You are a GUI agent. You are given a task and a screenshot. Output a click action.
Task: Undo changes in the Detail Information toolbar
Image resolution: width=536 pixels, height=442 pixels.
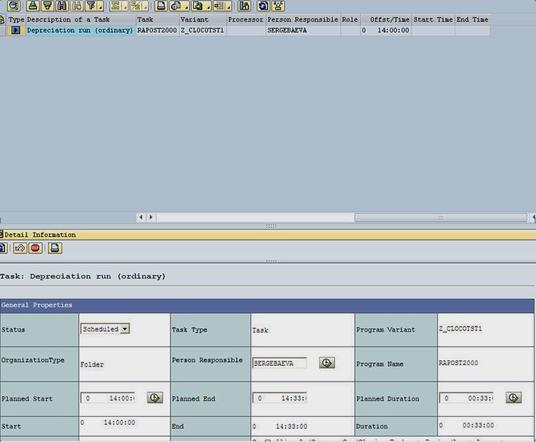[20, 248]
